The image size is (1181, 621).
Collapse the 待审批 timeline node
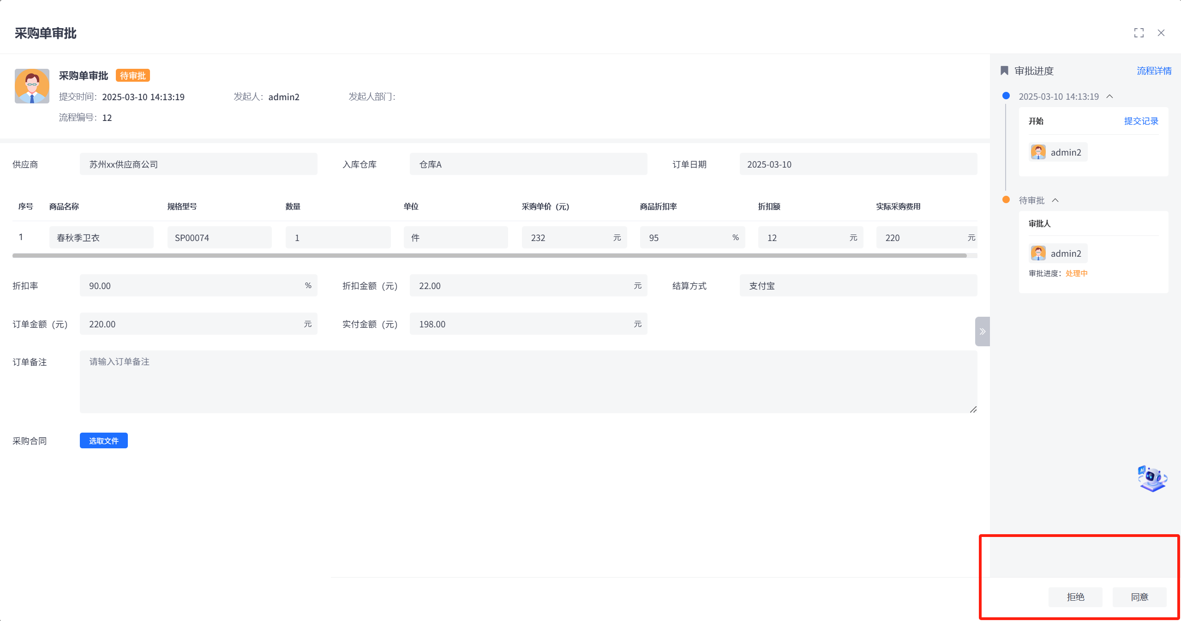1055,200
